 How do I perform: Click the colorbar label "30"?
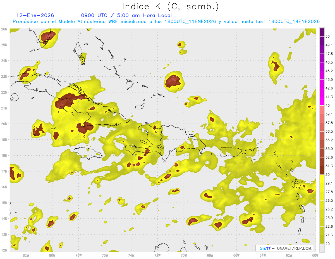(x=328, y=175)
